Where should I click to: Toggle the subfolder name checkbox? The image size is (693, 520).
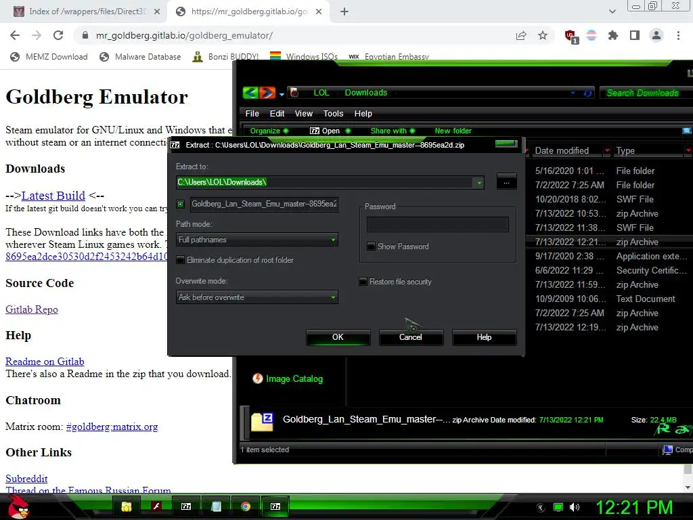[180, 204]
